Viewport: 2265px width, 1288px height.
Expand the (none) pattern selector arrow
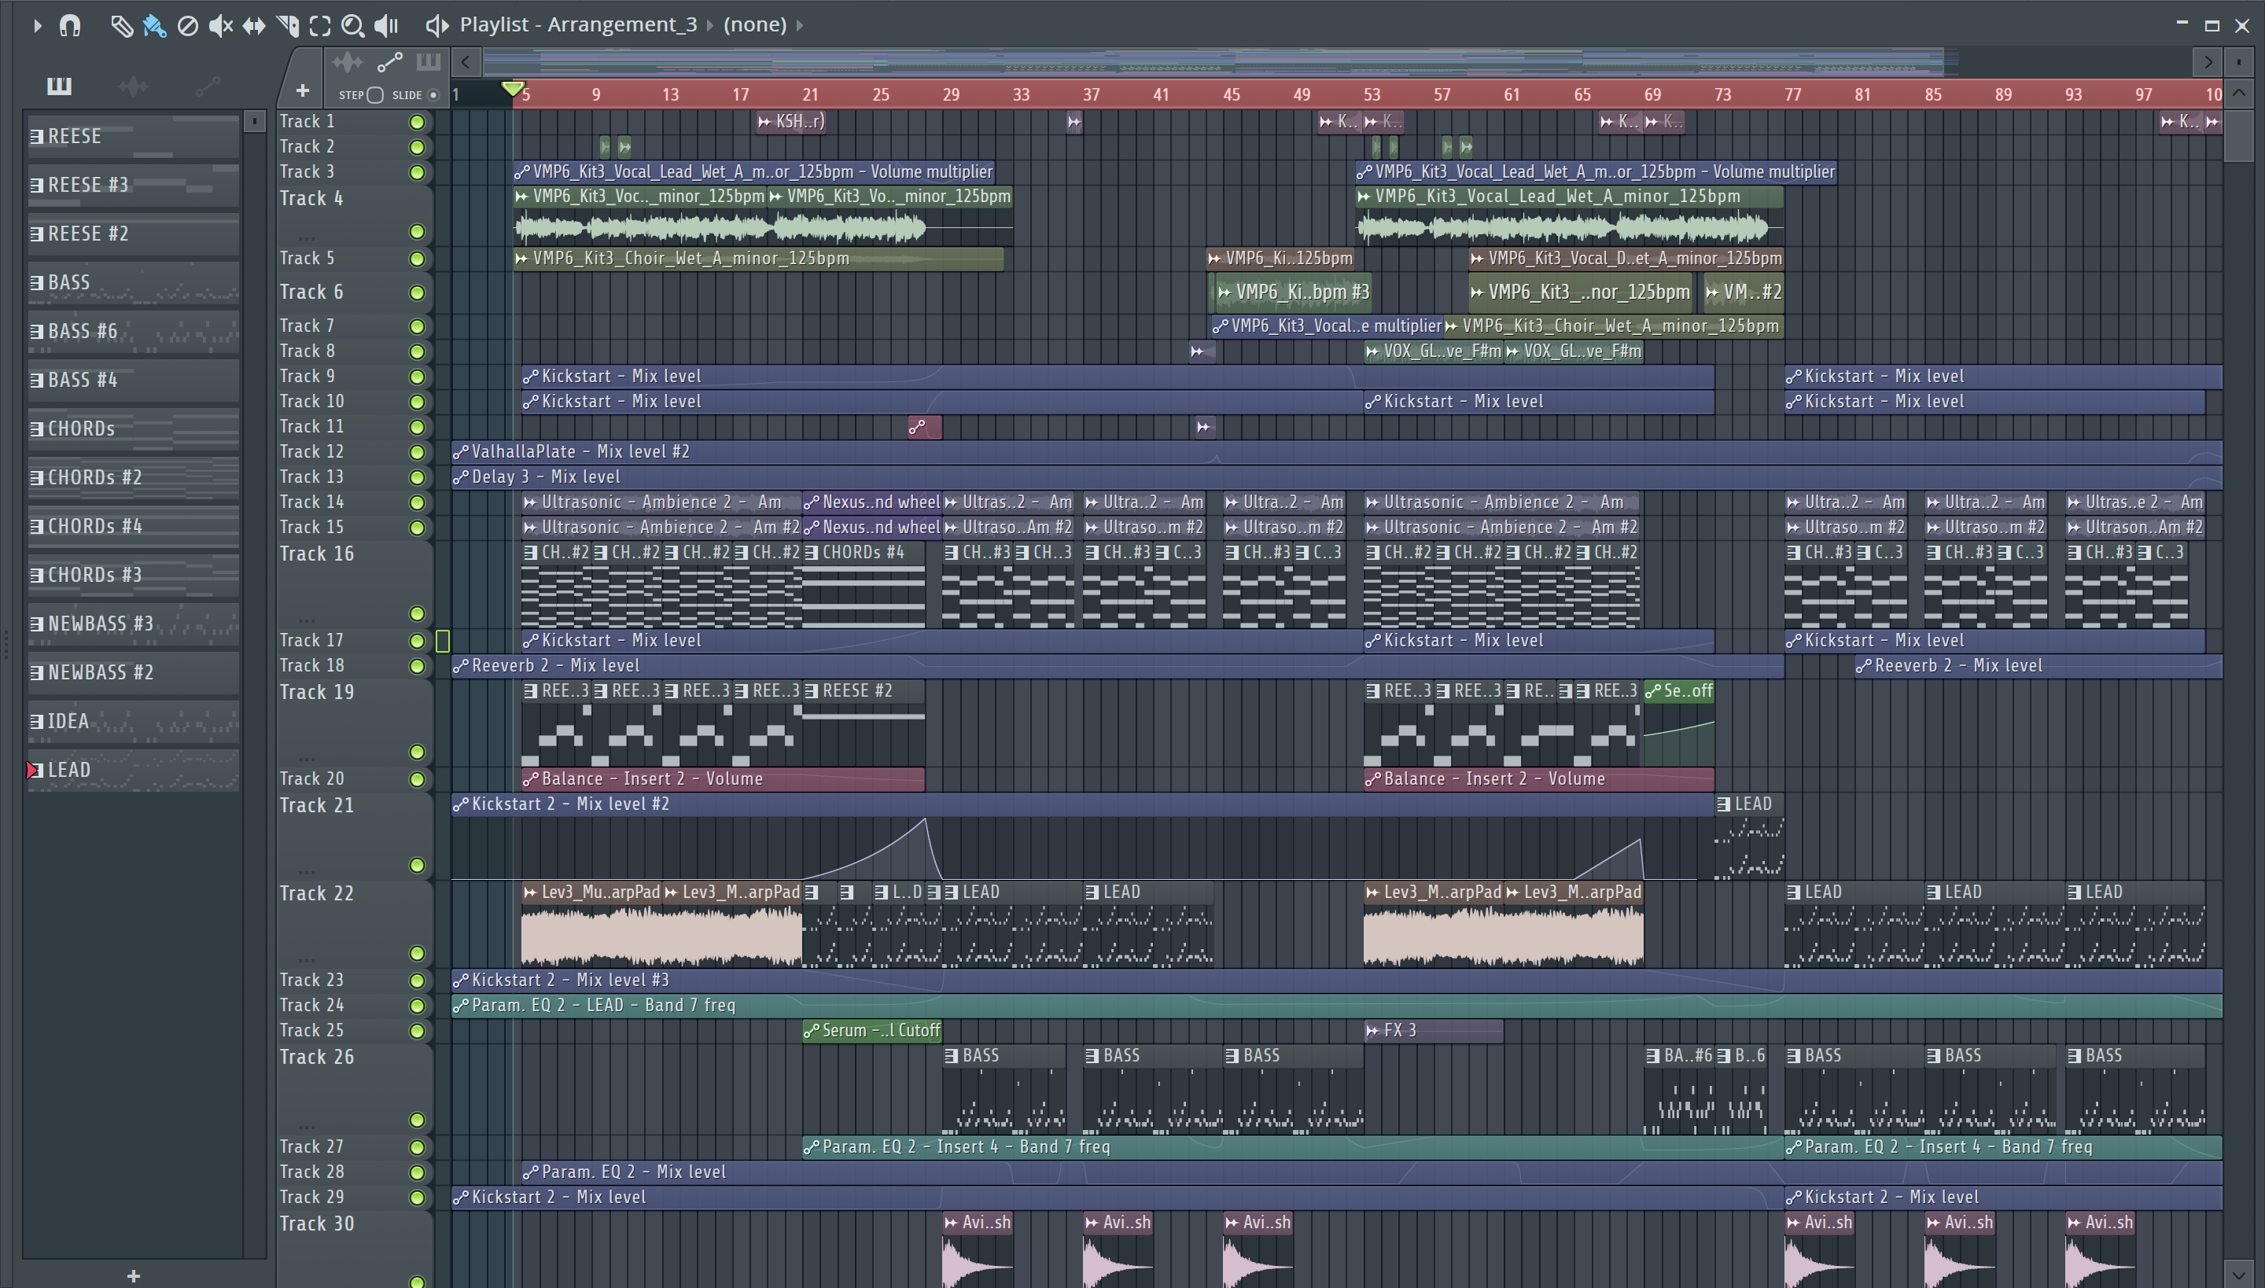[x=800, y=25]
